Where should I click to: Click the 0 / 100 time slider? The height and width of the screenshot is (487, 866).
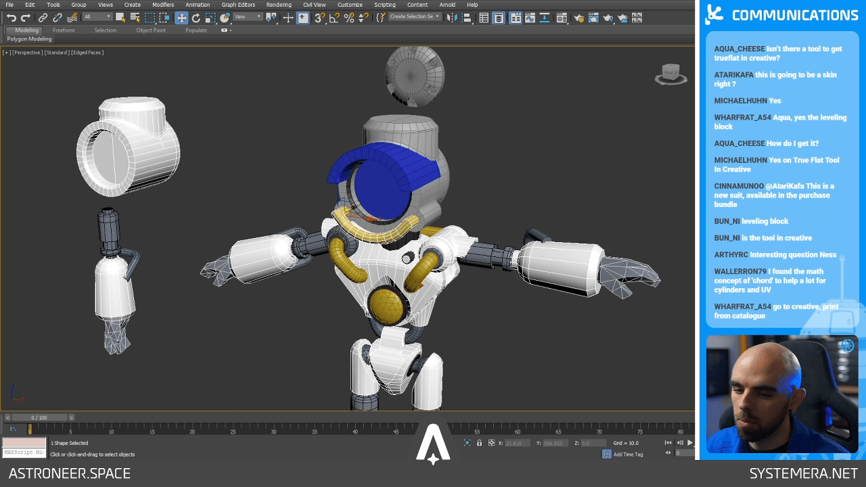[39, 417]
